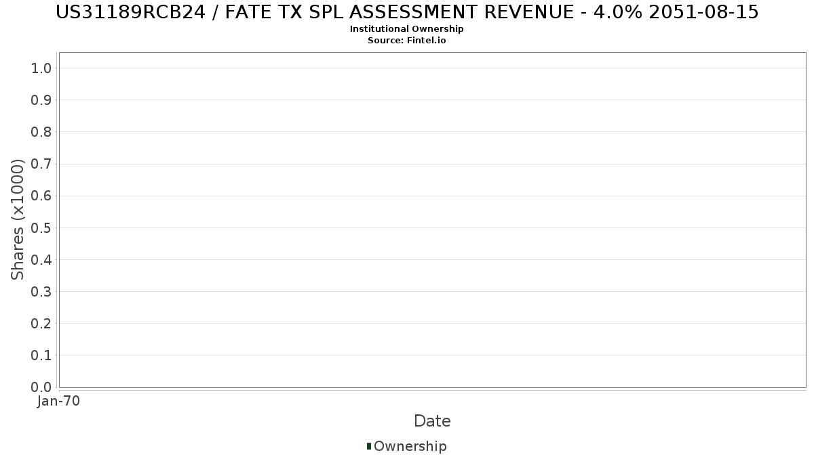Click the 0.5 y-axis tick label
This screenshot has width=814, height=457.
41,227
